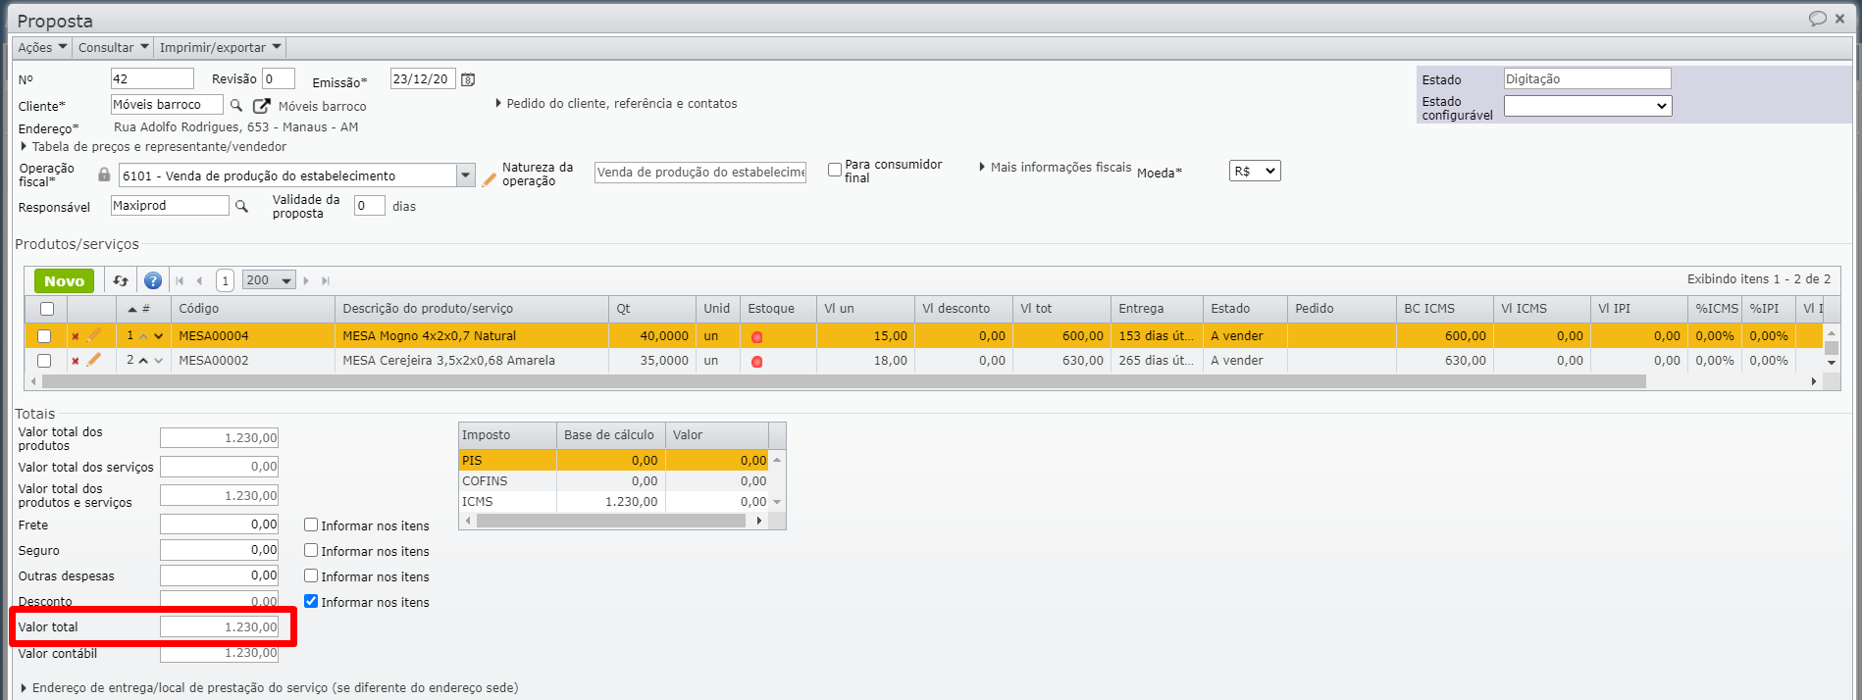This screenshot has height=700, width=1862.
Task: Click the Frete value field
Action: coord(219,525)
